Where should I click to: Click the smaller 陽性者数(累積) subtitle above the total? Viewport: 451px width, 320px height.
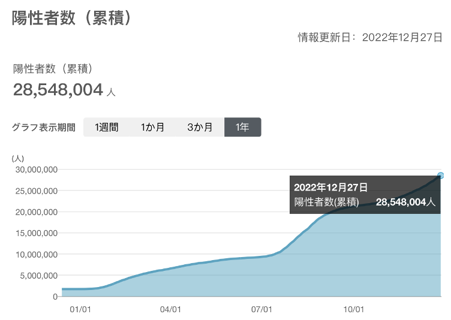tap(53, 69)
